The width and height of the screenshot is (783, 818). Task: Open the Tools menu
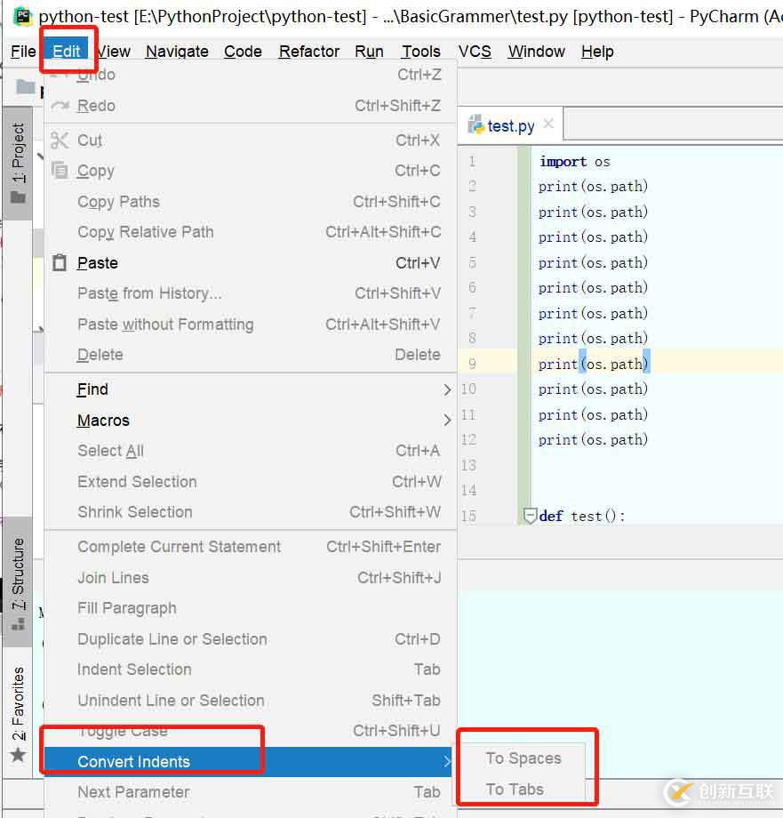click(421, 52)
